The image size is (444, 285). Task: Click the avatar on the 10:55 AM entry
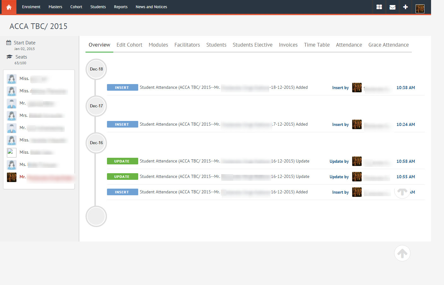[357, 177]
